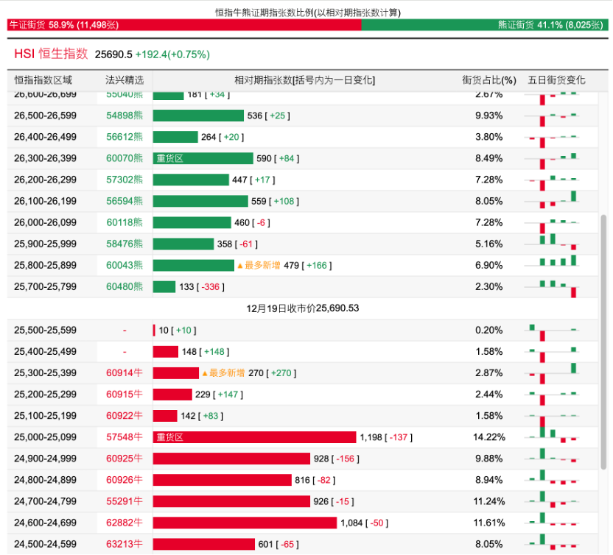The height and width of the screenshot is (555, 613).
Task: Open warrant link 60070熊
Action: pos(125,158)
